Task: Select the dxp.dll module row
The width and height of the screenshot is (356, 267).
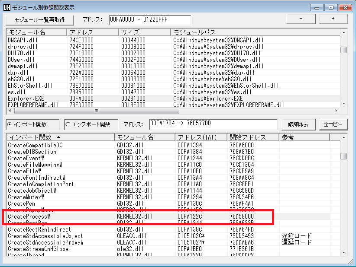Action: pos(174,73)
